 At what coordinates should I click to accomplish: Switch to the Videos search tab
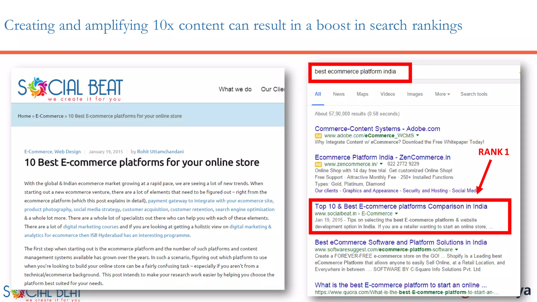point(388,94)
